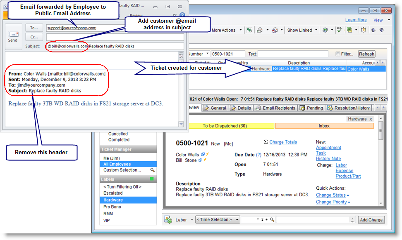Screen dimensions: 402x240
Task: Click the spell check icon in toolbar
Action: tap(340, 30)
